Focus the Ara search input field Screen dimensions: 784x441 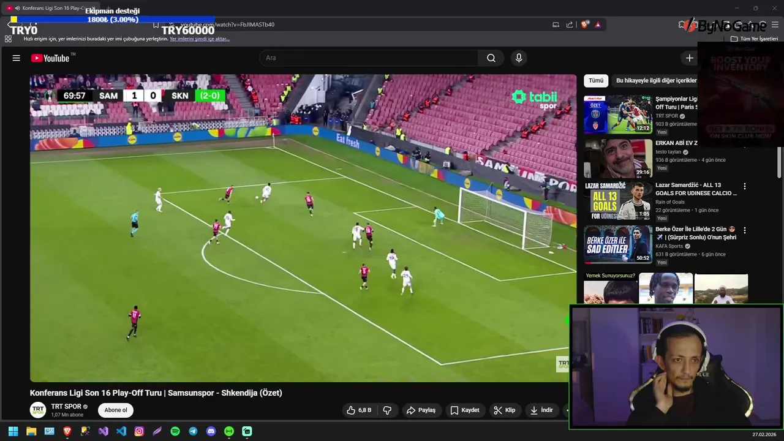point(369,58)
